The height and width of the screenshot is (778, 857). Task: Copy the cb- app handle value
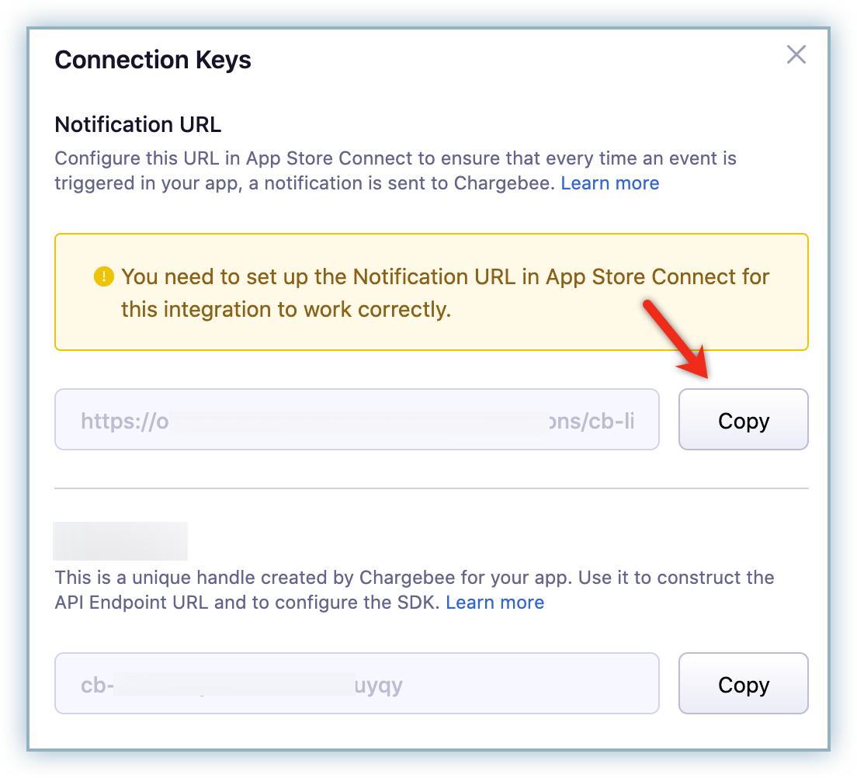(744, 683)
